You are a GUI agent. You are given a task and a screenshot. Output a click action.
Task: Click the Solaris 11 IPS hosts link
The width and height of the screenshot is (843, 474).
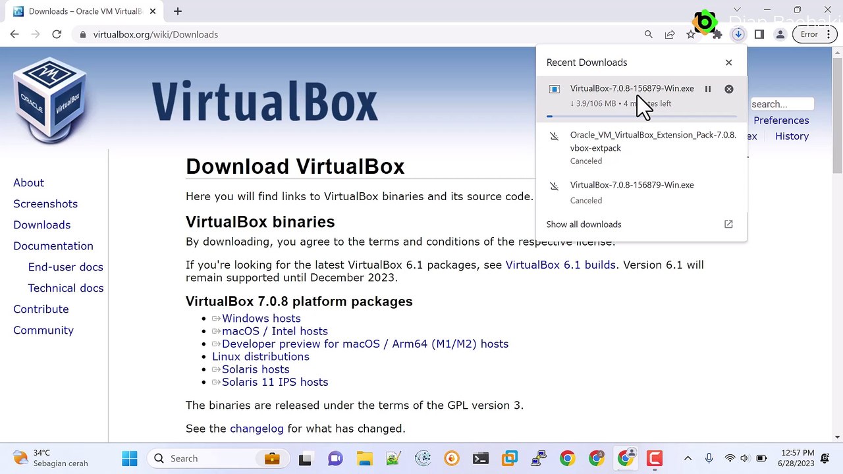click(x=275, y=382)
